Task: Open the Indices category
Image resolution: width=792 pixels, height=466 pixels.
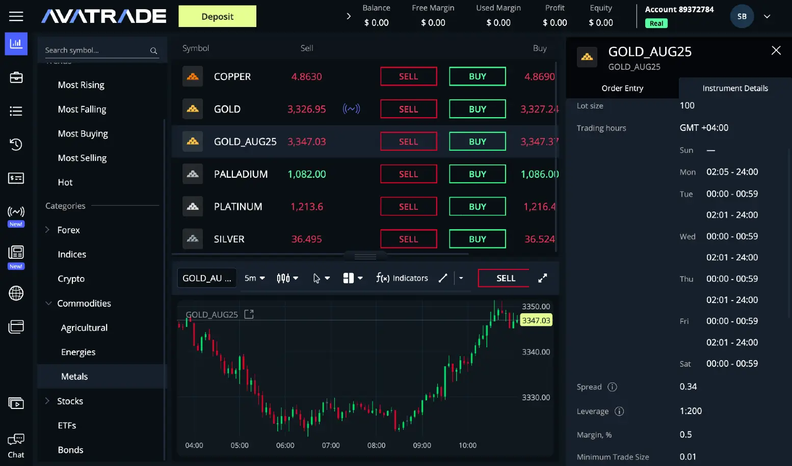Action: (x=72, y=254)
